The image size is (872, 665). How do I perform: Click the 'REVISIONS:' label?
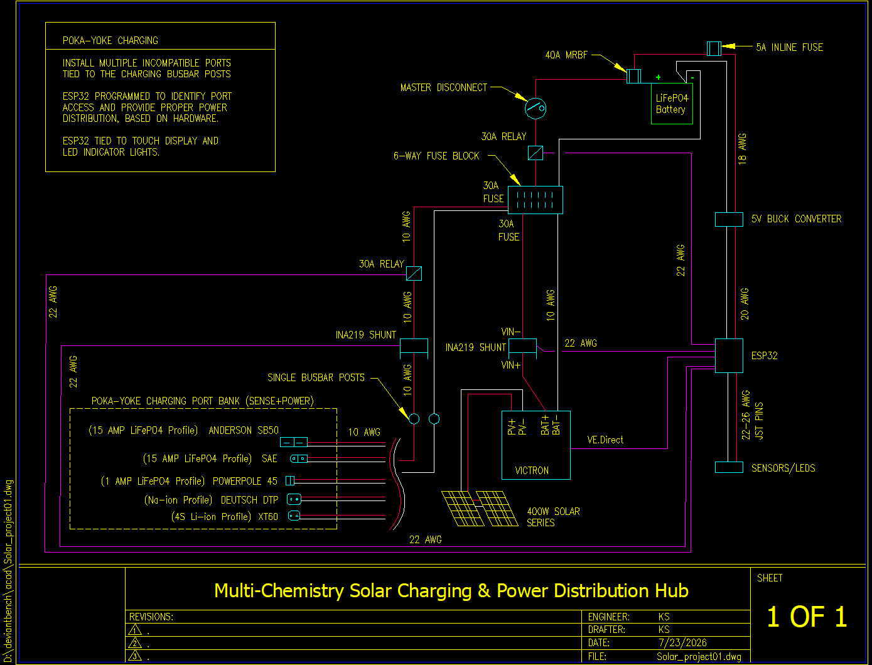click(151, 617)
